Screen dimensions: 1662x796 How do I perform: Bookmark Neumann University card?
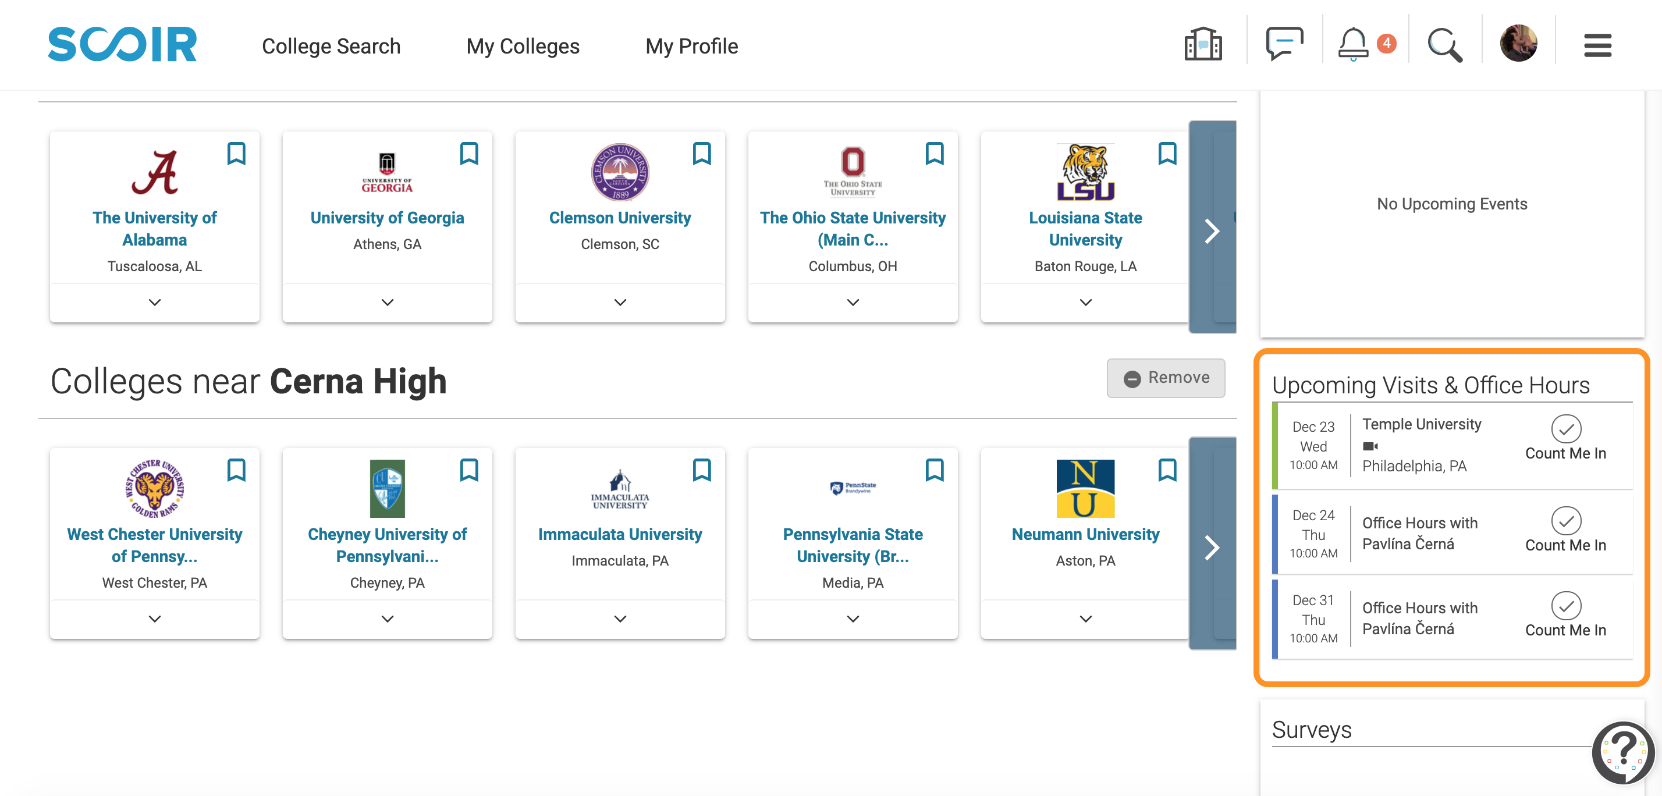[1167, 470]
